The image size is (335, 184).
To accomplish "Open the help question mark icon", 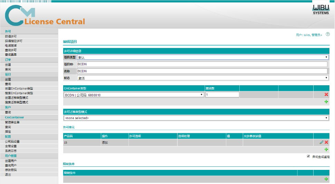I will (x=327, y=34).
